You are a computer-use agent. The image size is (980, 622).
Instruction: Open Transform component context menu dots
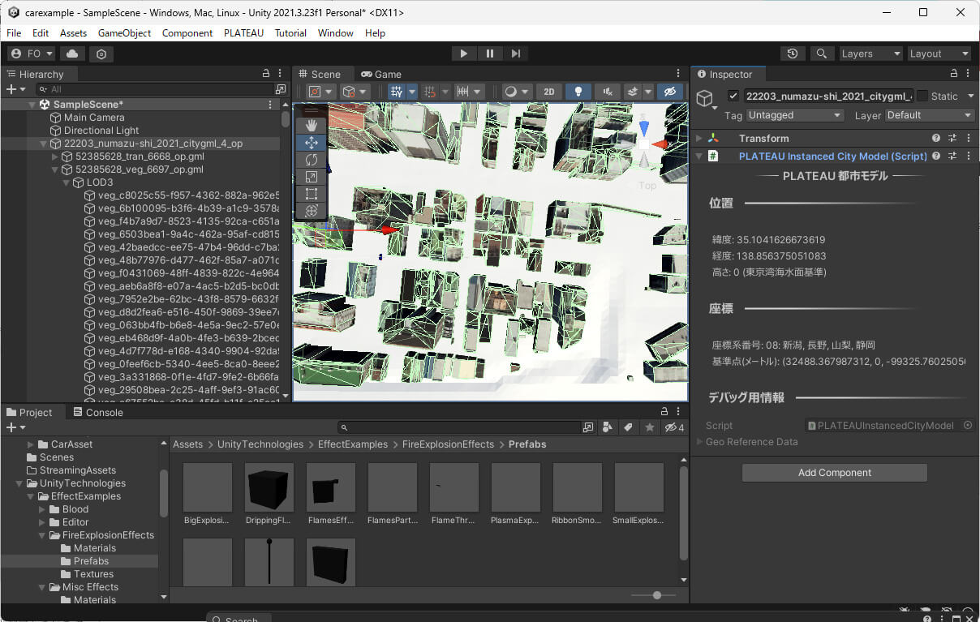[x=968, y=138]
